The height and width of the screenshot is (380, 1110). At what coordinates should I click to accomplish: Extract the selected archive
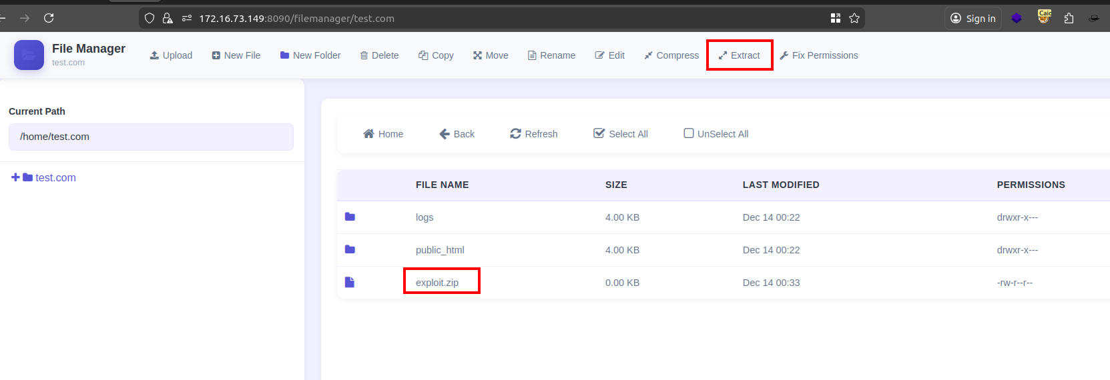pos(739,55)
